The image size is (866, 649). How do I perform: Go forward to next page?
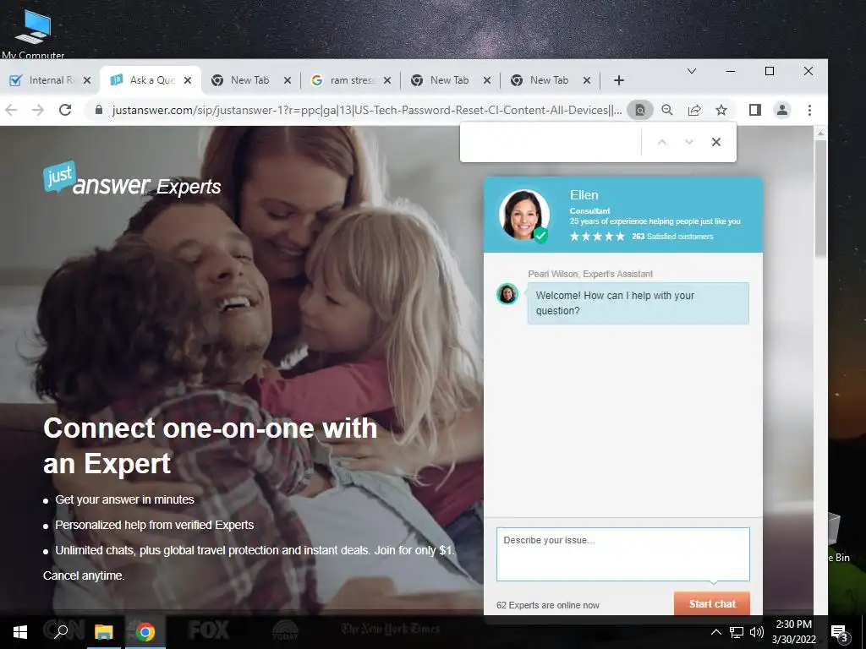click(37, 110)
